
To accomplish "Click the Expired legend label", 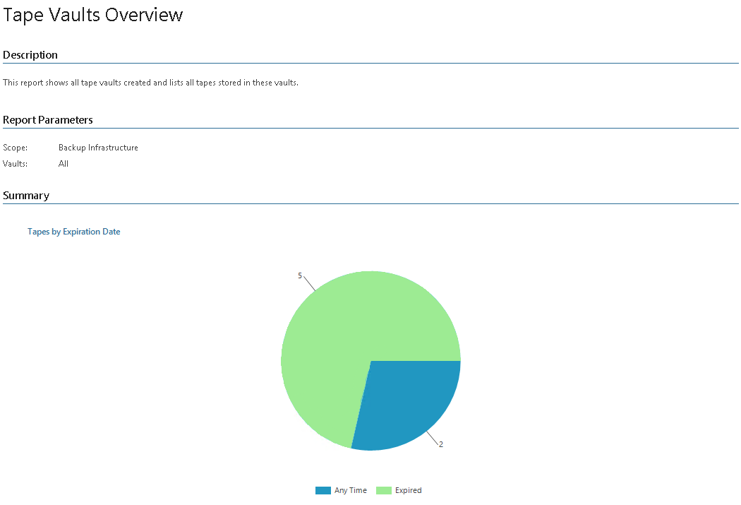I will pos(409,490).
